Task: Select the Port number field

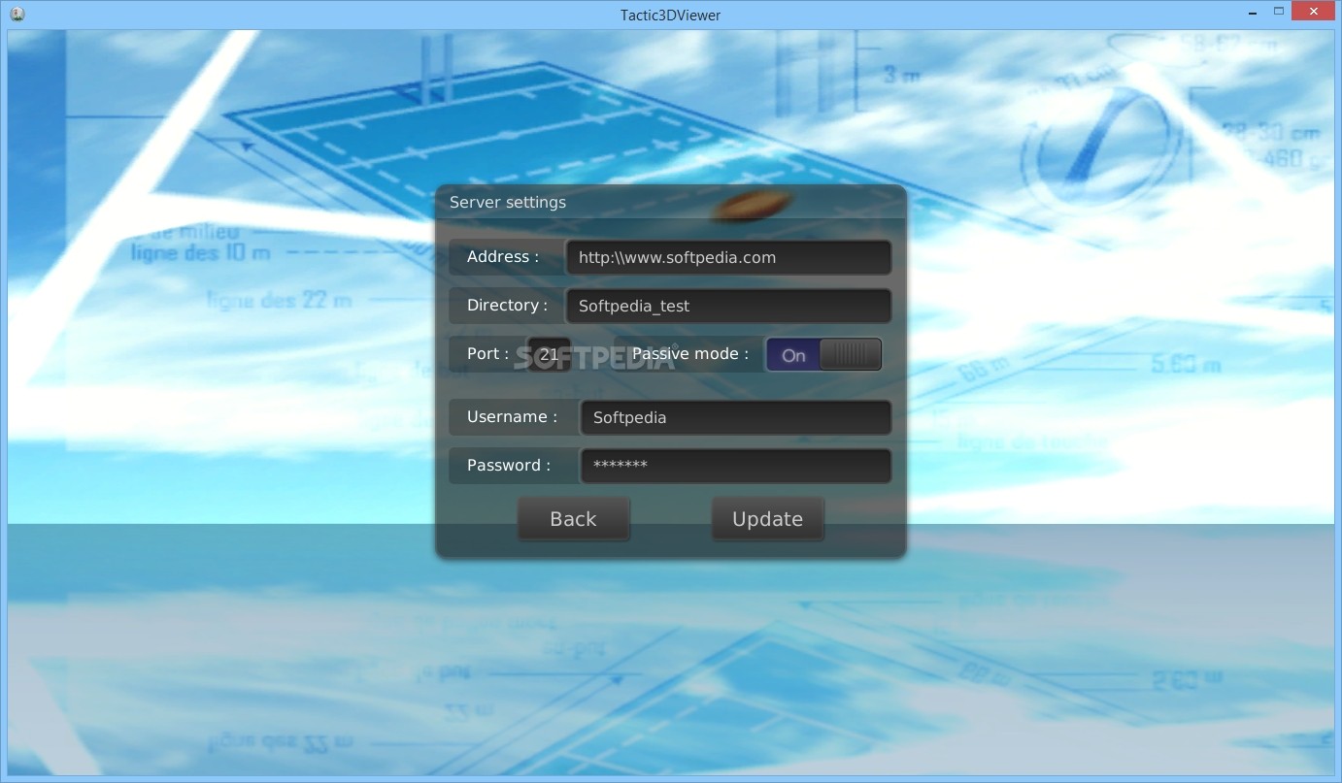Action: click(549, 354)
